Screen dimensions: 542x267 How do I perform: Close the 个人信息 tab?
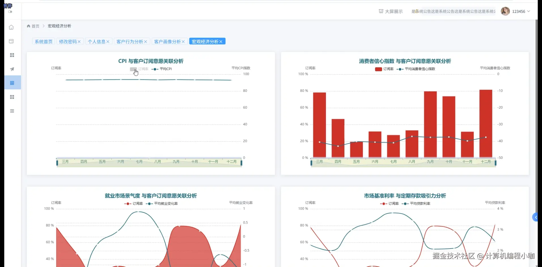coord(108,42)
